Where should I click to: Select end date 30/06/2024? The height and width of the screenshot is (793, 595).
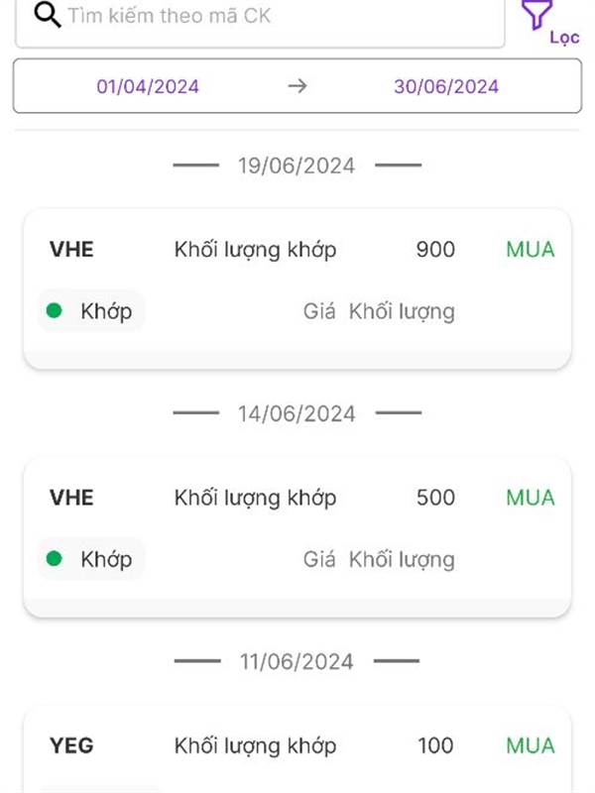446,86
